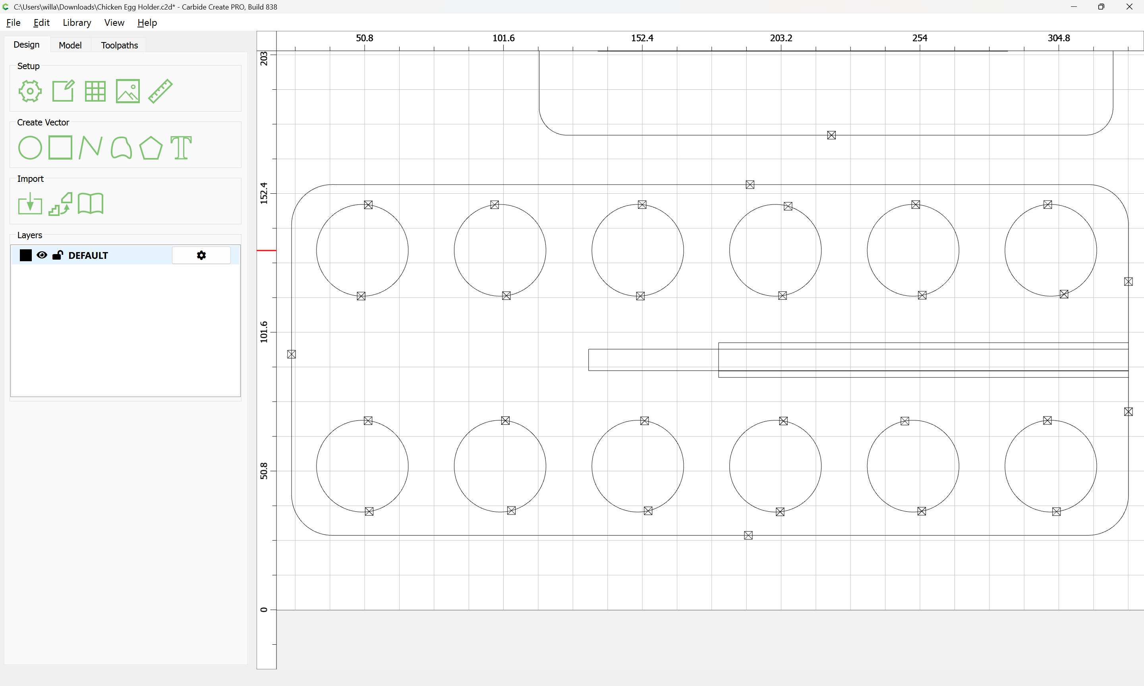Select the Circle vector tool

tap(30, 148)
